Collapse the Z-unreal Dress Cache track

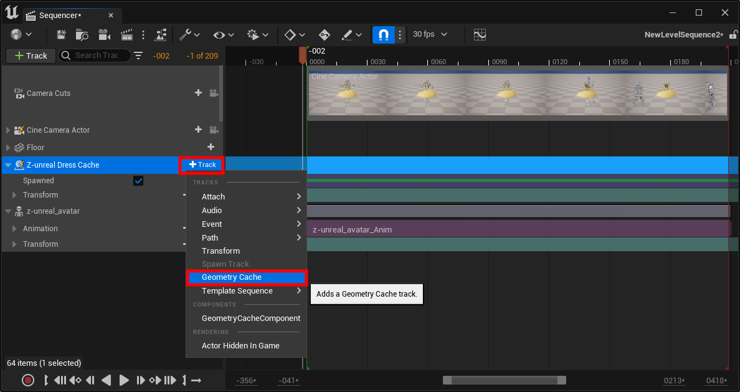point(8,165)
